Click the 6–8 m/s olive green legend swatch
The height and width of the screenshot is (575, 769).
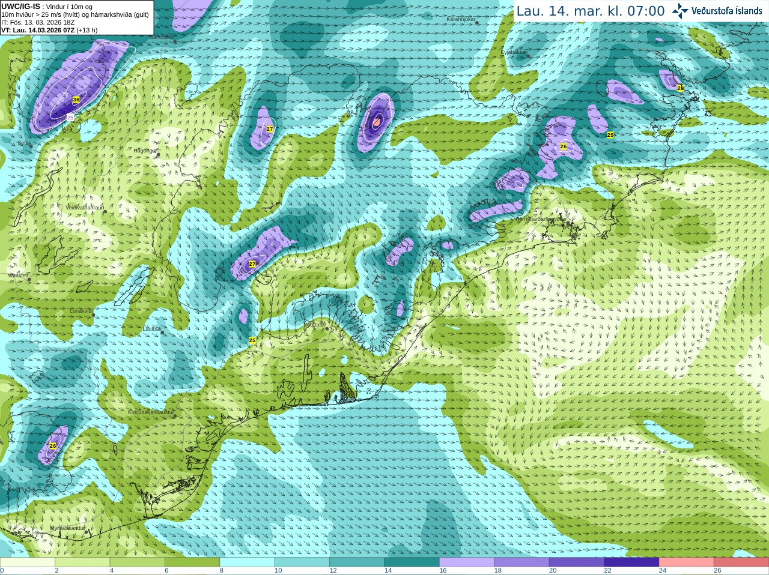192,562
